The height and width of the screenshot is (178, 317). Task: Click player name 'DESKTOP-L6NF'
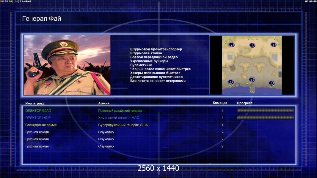[38, 118]
